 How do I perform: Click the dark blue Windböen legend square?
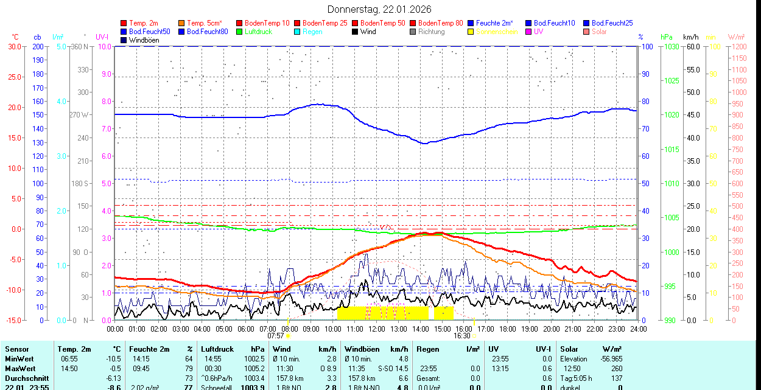pyautogui.click(x=124, y=40)
